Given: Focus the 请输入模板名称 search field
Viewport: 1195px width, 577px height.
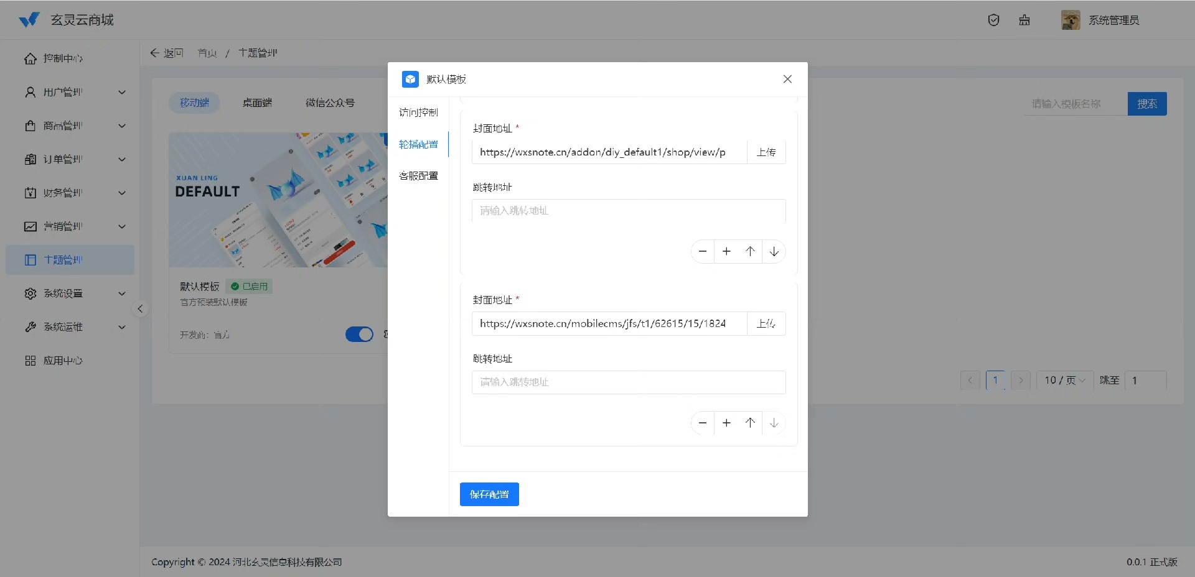Looking at the screenshot, I should [1076, 104].
